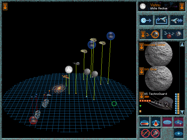Click the row of orange stars on TechnoGuard
This screenshot has height=140, width=187.
coord(145,101)
